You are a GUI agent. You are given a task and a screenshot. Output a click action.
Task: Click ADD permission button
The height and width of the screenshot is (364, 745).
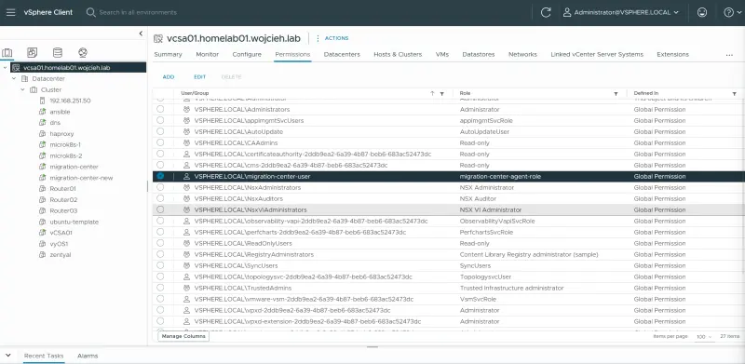click(x=169, y=77)
